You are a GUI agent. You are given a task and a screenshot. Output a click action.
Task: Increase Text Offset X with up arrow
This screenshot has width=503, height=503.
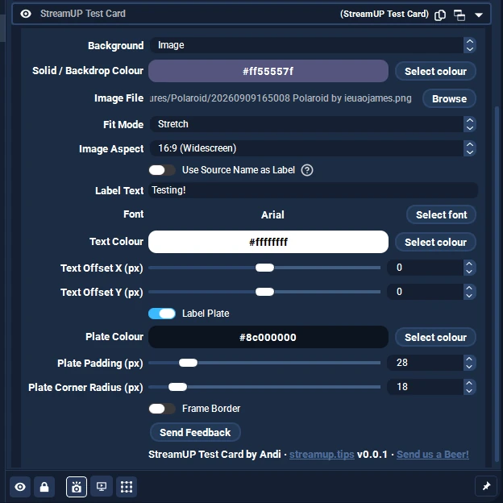(x=469, y=264)
